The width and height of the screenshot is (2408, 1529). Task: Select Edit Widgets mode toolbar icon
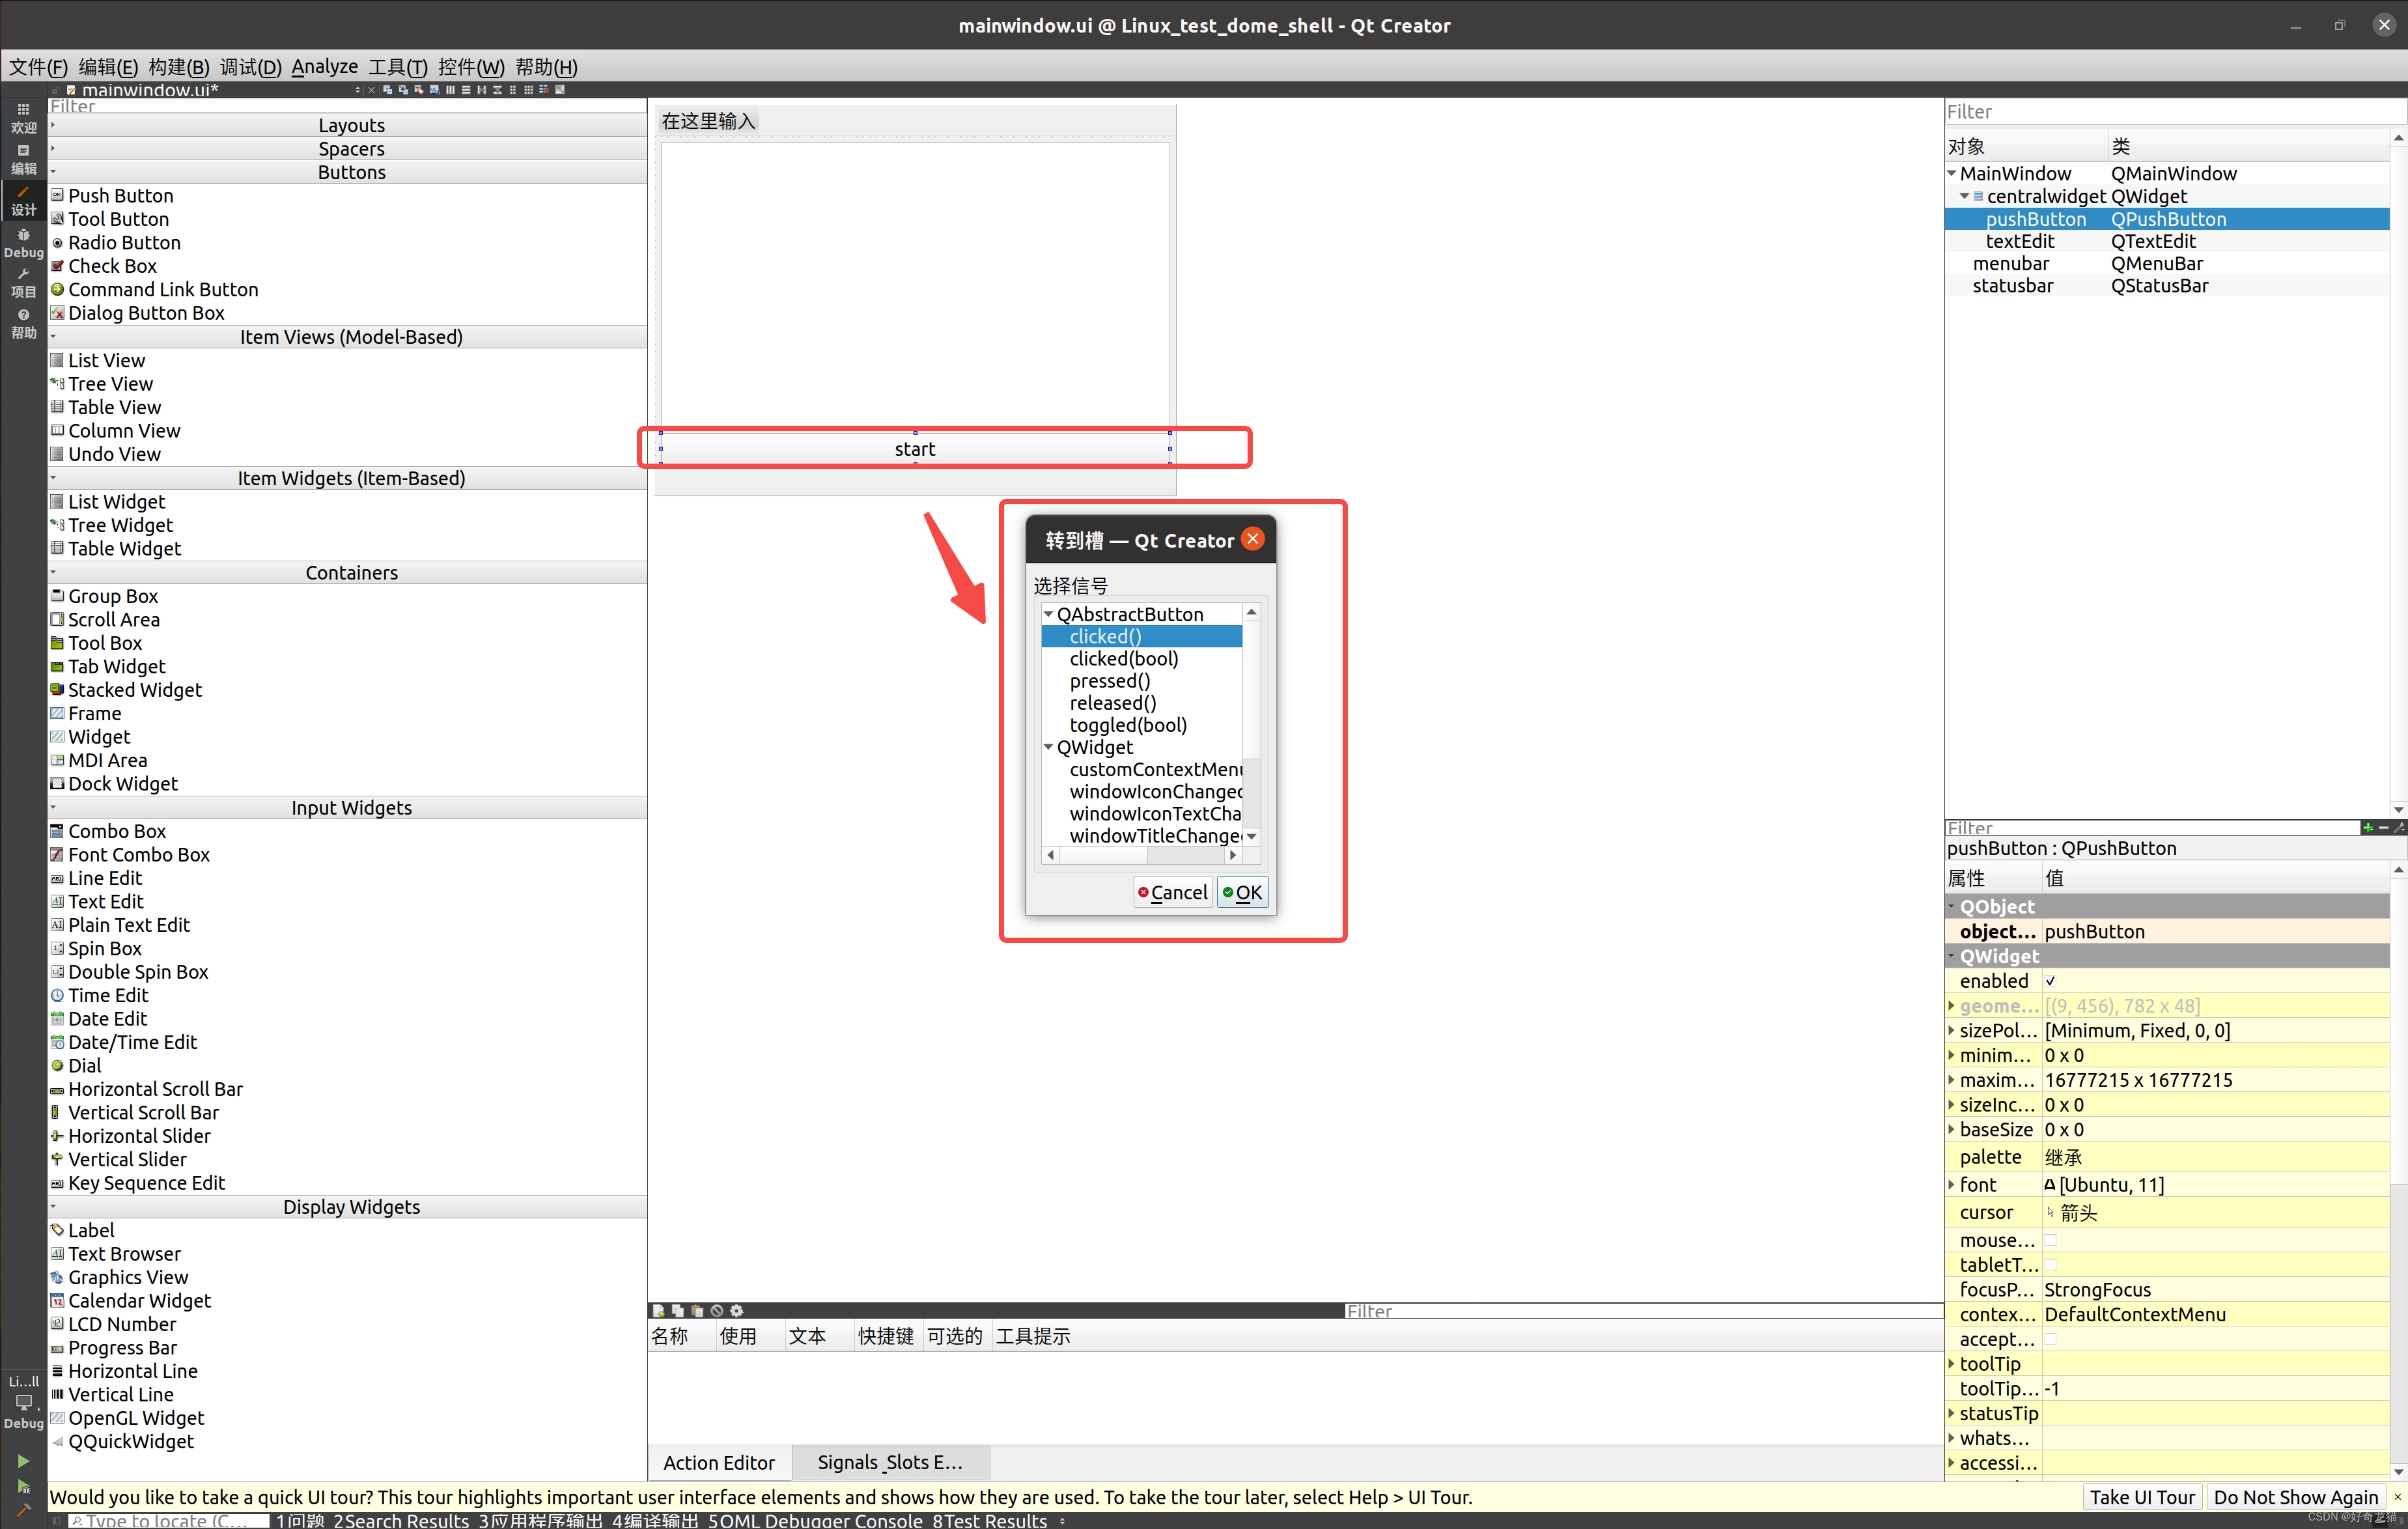pos(388,90)
